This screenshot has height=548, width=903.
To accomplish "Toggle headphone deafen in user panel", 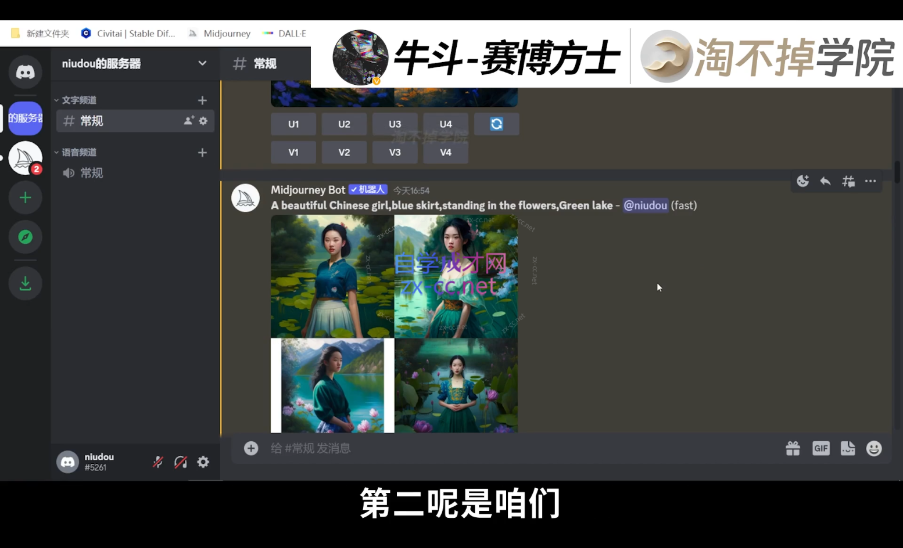I will (x=181, y=462).
